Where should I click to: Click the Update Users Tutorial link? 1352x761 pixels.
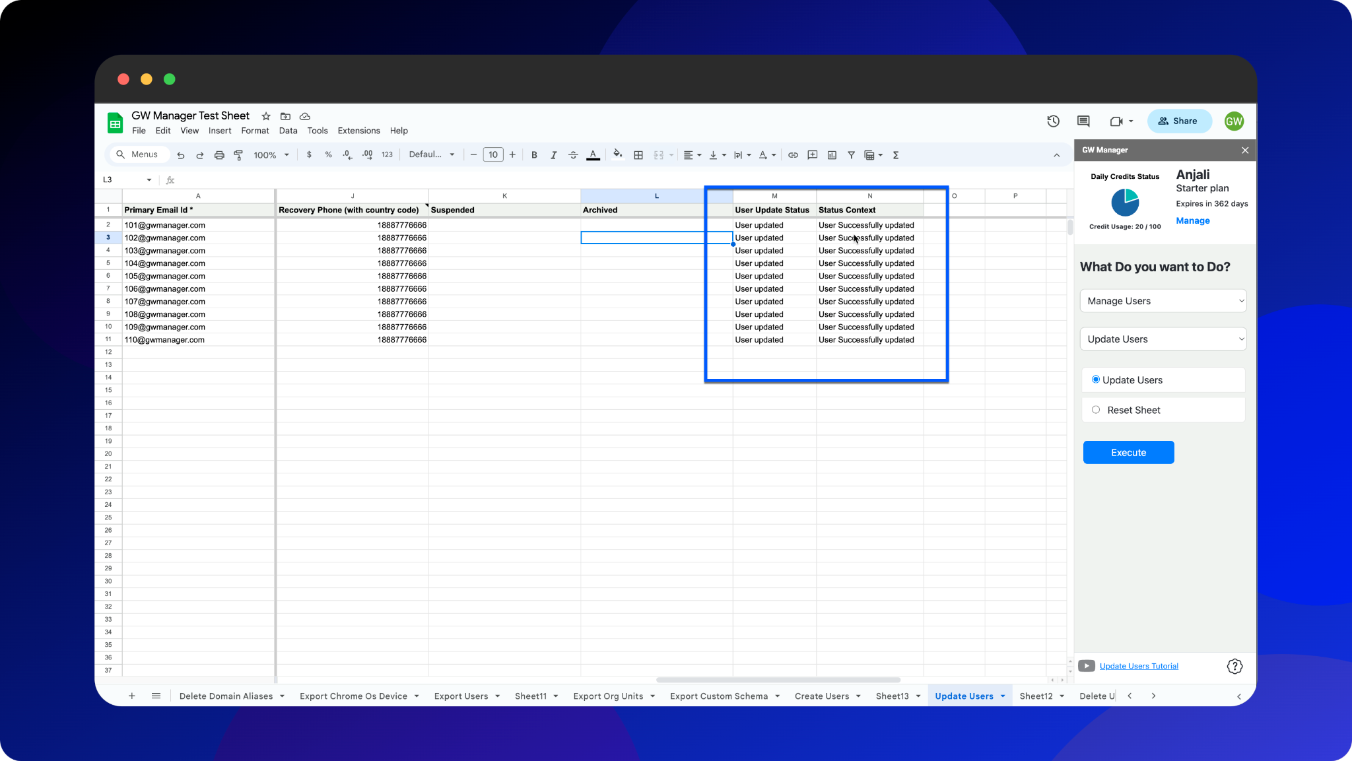click(x=1138, y=665)
